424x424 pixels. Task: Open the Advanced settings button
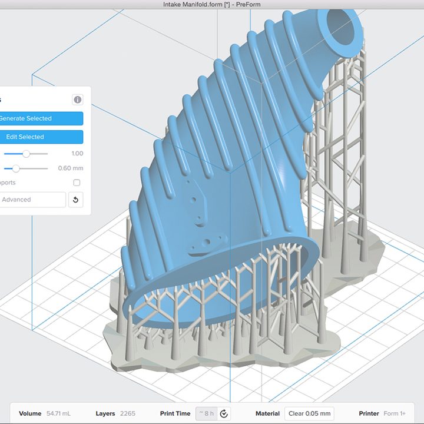point(33,200)
